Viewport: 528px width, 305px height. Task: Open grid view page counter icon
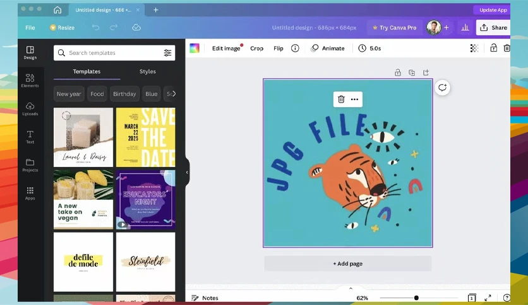(x=471, y=298)
